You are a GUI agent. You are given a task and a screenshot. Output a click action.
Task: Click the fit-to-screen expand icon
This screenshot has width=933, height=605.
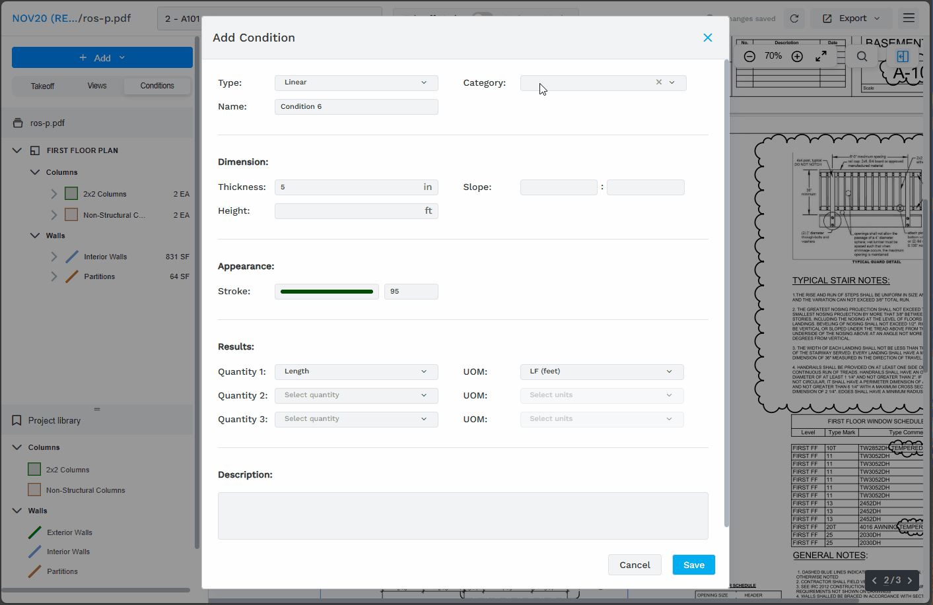coord(821,57)
